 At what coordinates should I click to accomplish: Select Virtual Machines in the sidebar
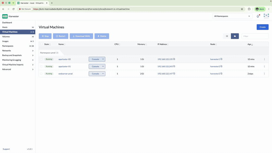[17, 32]
